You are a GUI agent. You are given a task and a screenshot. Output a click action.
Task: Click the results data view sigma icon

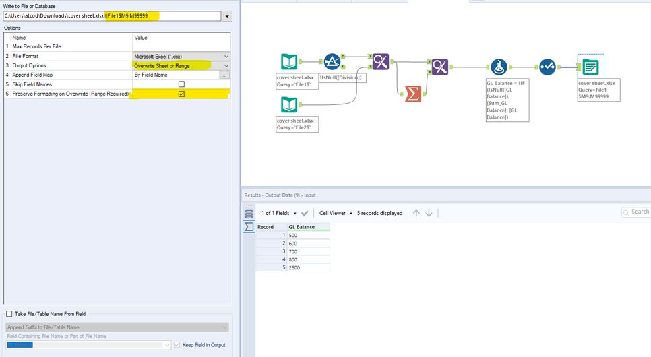[249, 226]
